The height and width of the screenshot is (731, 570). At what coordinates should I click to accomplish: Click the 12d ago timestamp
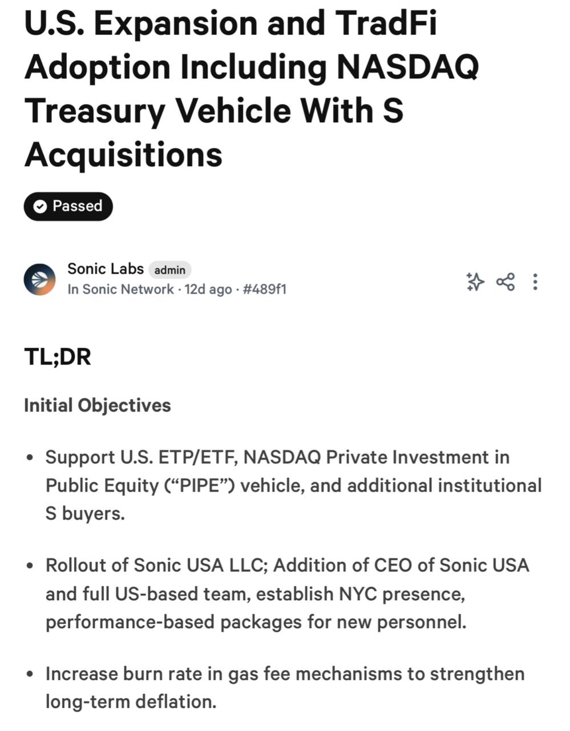[x=208, y=289]
